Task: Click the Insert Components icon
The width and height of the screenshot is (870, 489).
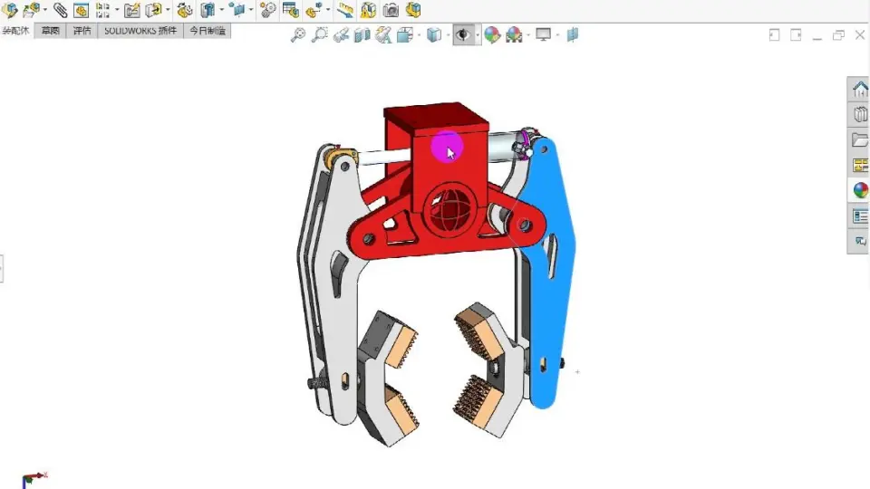Action: [31, 9]
